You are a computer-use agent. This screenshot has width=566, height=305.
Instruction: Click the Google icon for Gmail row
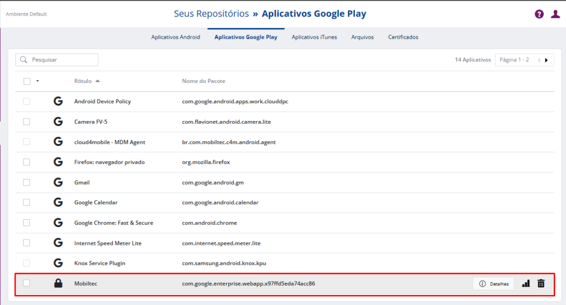coord(58,182)
